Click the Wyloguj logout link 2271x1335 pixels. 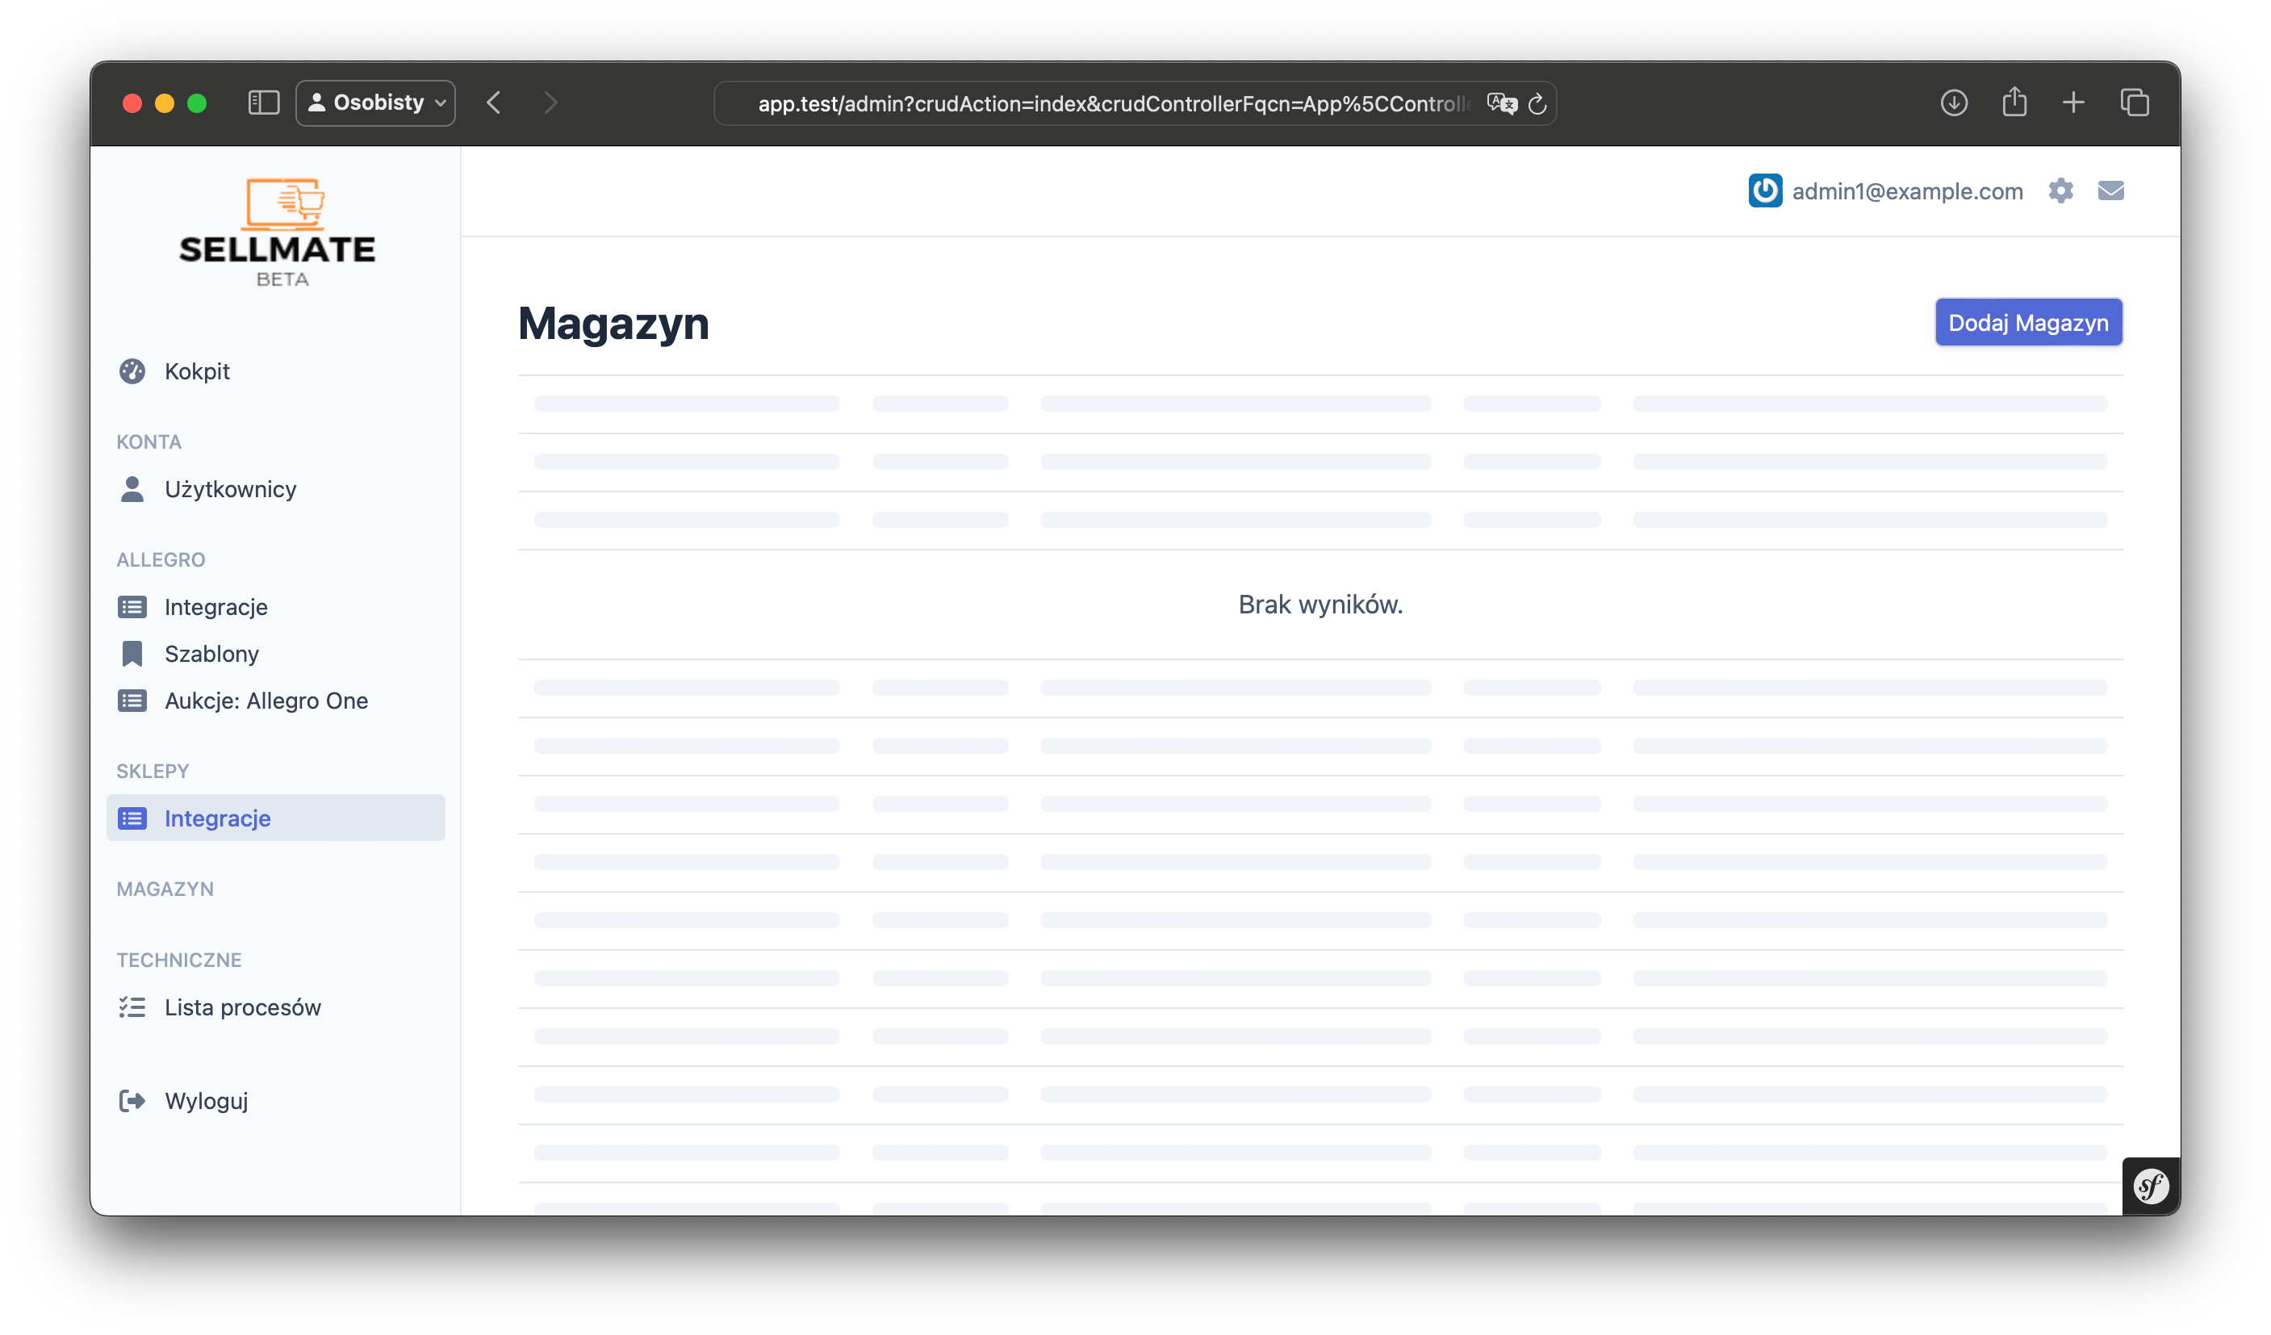point(207,1102)
